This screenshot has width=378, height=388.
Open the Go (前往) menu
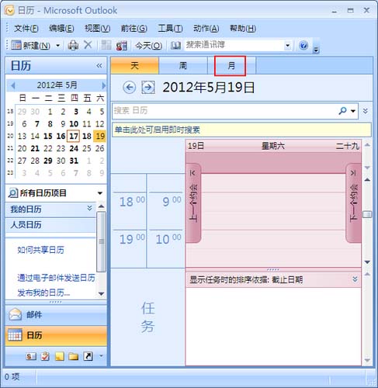pyautogui.click(x=134, y=28)
